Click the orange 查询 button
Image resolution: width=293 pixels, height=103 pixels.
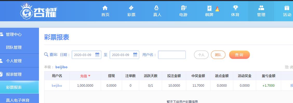[x=239, y=55]
